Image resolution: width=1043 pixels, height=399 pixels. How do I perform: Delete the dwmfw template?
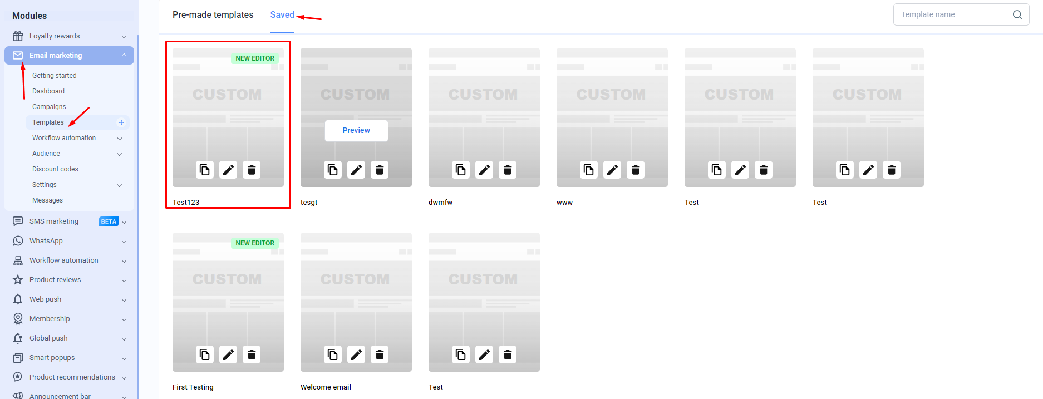click(508, 170)
